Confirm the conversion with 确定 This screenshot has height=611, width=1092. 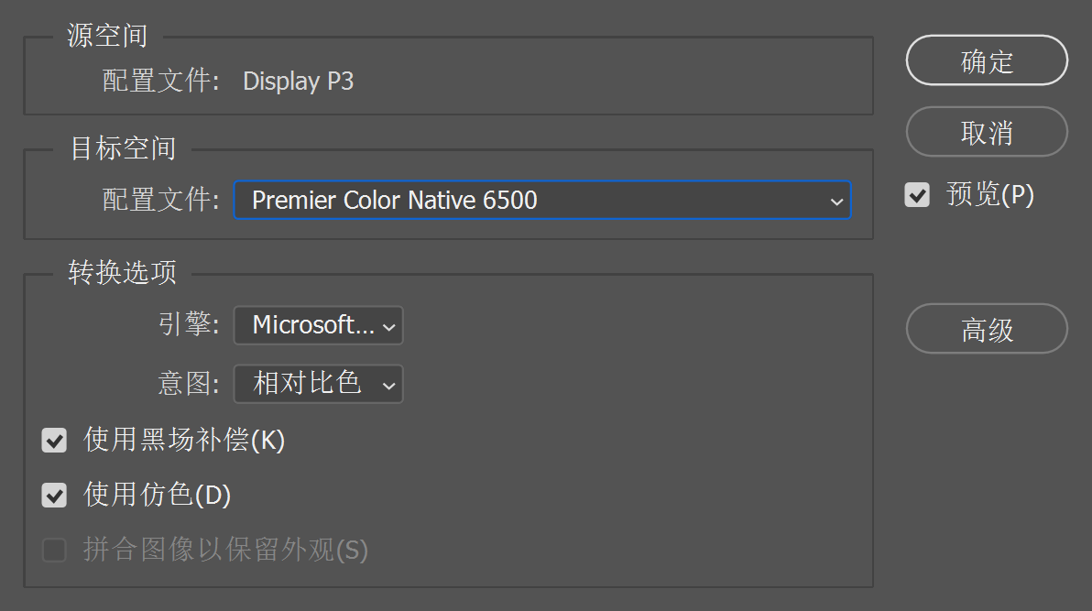987,60
